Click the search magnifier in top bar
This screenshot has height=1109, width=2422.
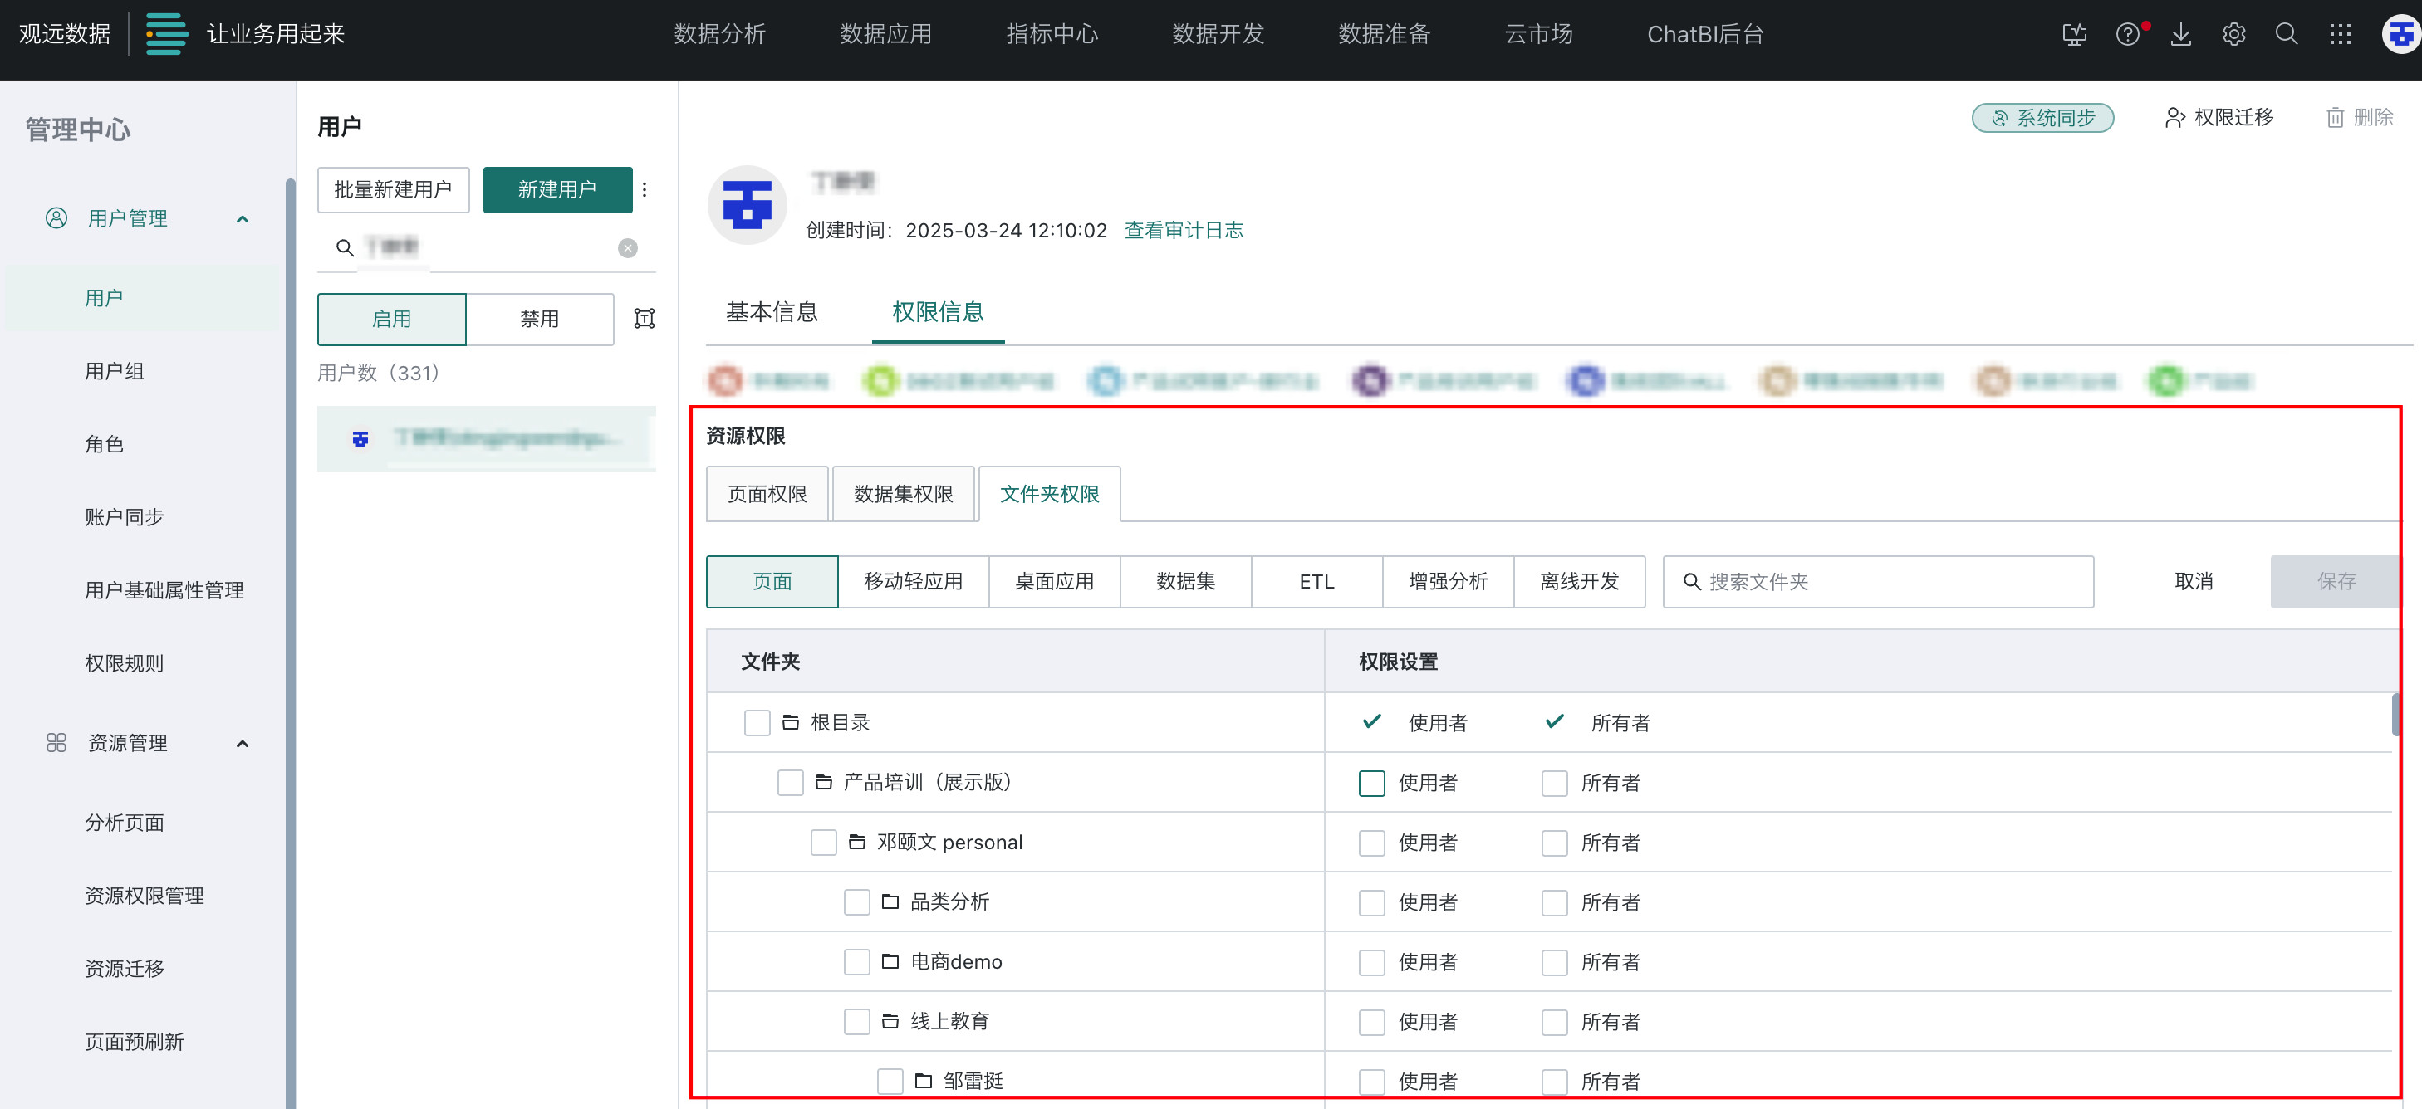[2286, 35]
